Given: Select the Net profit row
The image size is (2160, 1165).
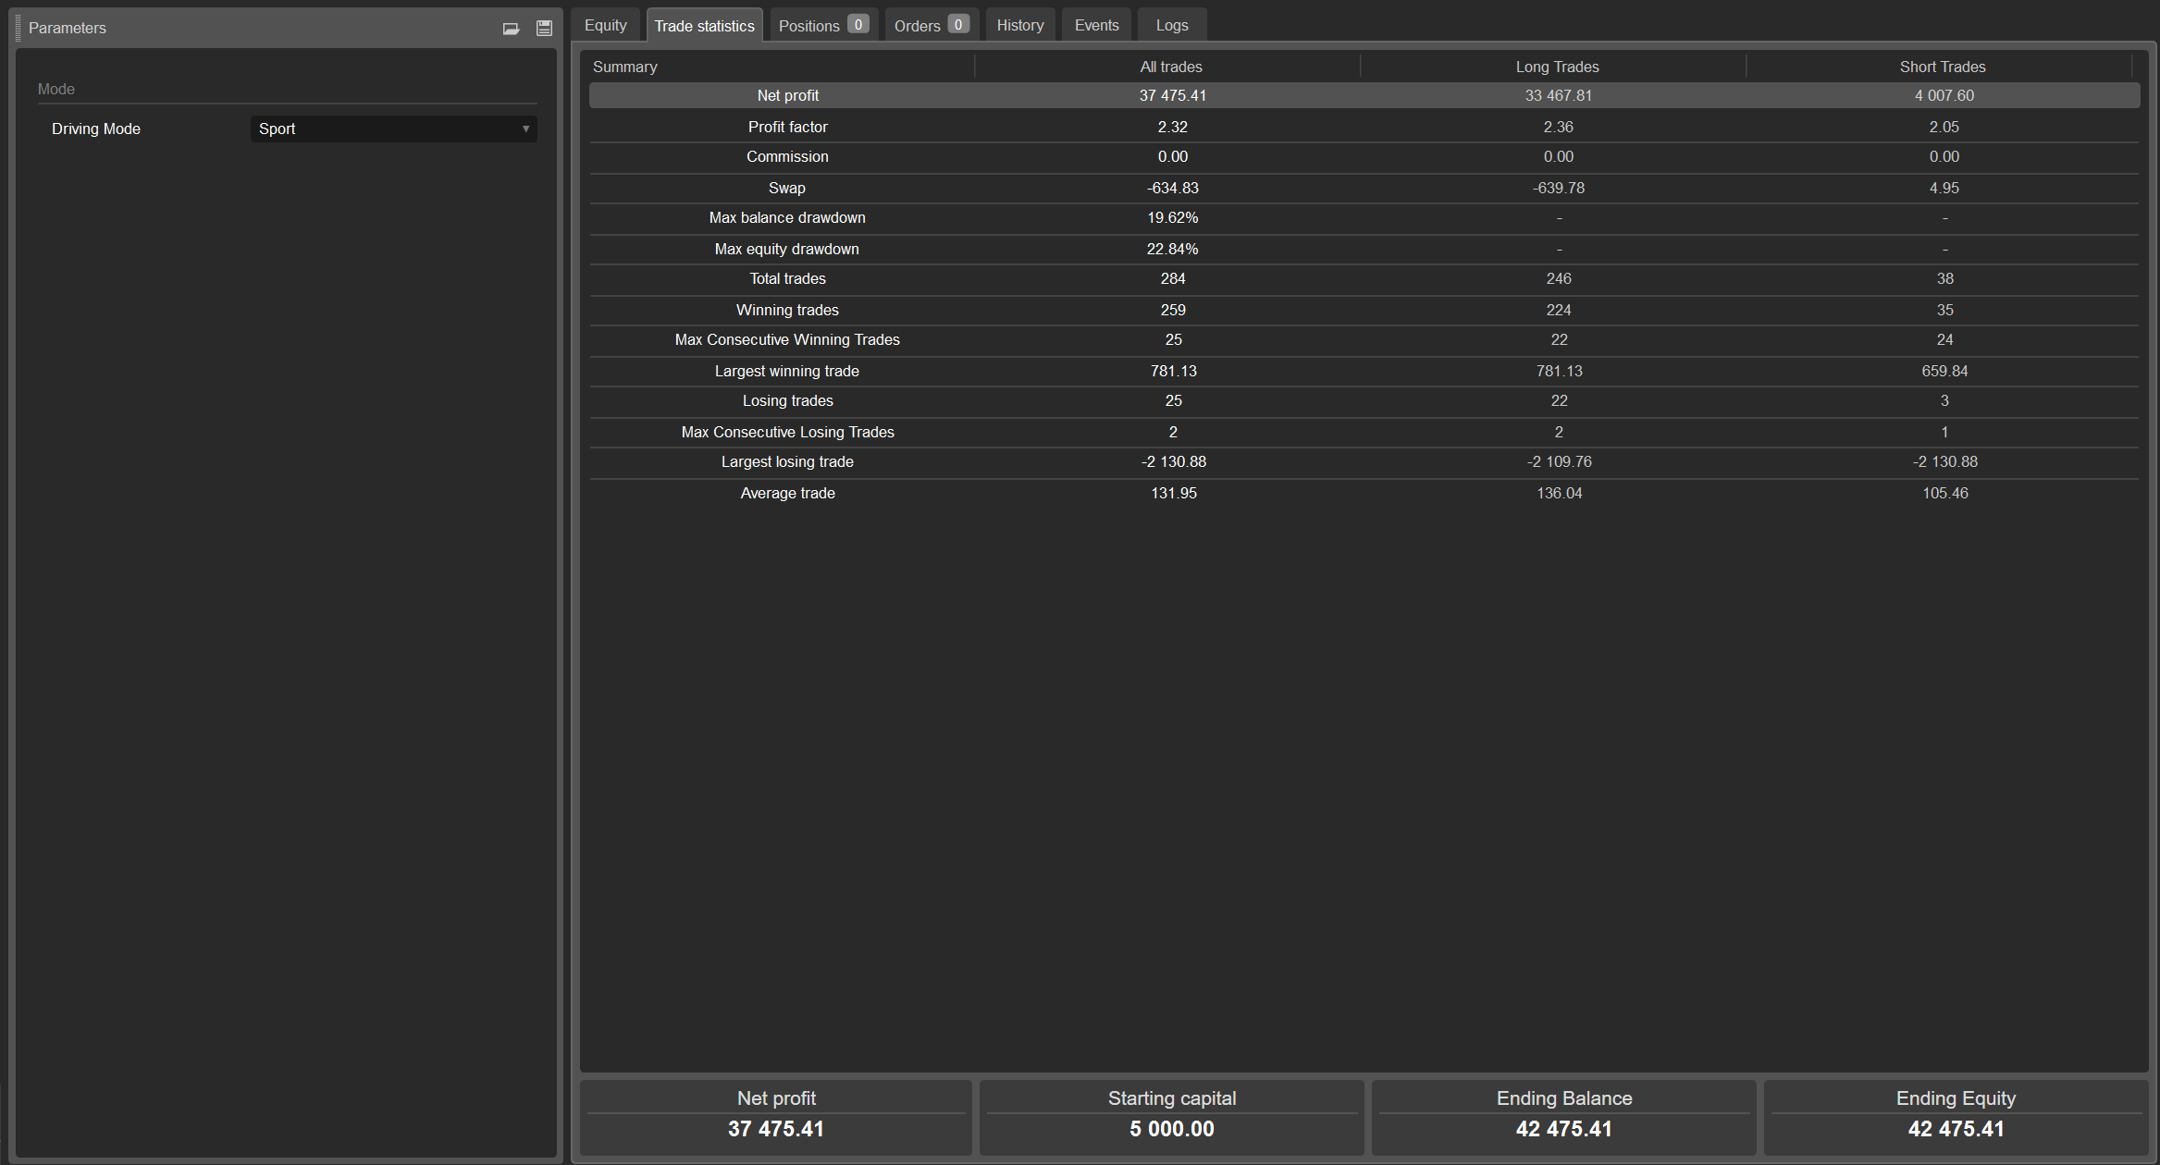Looking at the screenshot, I should 787,96.
